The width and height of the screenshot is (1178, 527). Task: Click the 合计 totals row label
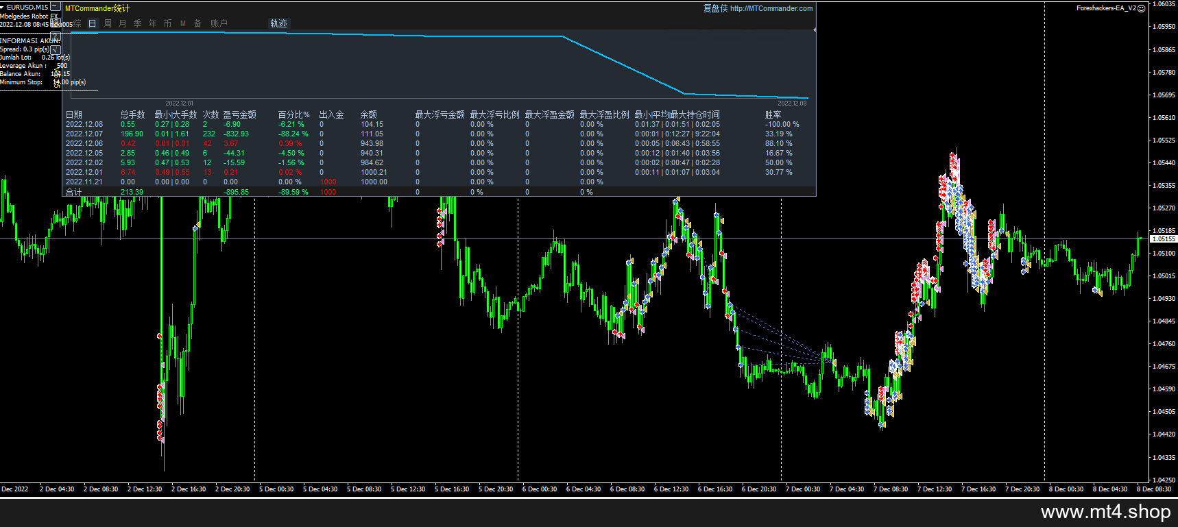(x=73, y=192)
